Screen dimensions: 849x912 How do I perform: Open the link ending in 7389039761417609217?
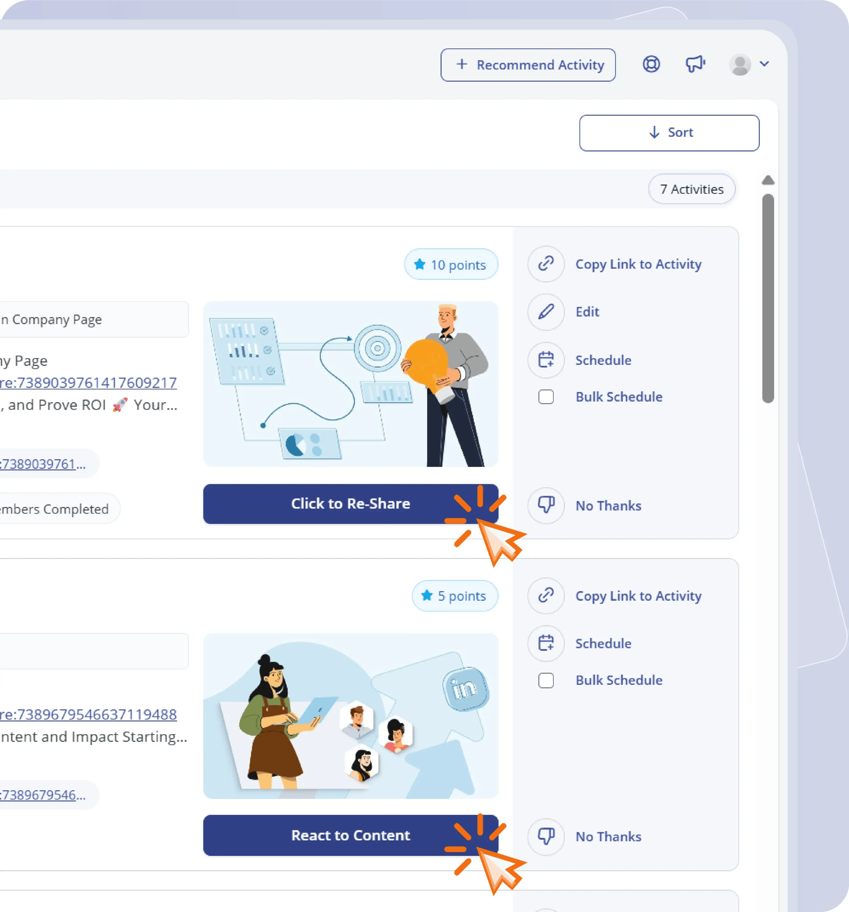[x=88, y=383]
